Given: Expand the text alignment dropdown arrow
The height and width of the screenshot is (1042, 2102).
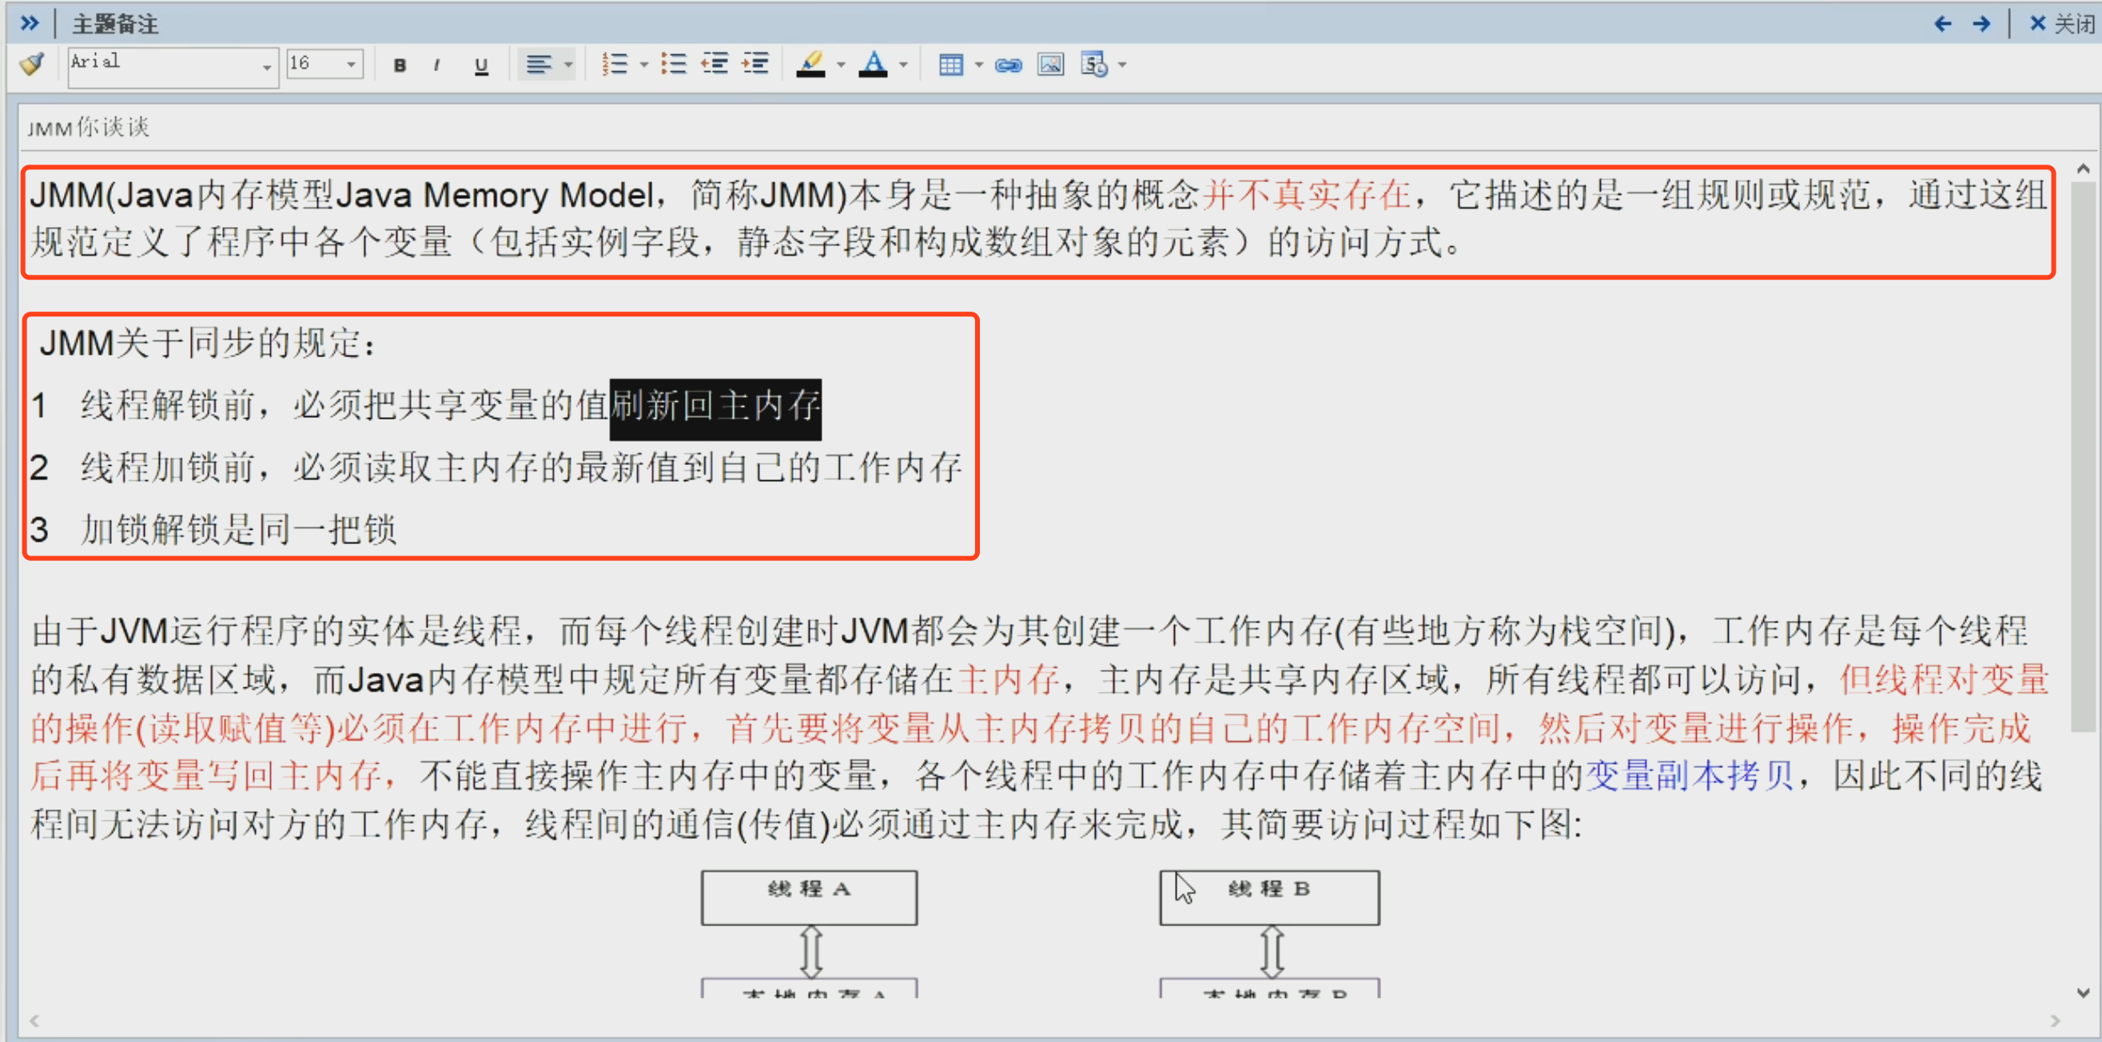Looking at the screenshot, I should pos(569,65).
